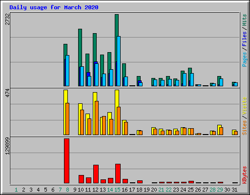The width and height of the screenshot is (250, 195).
Task: Click day "1" on the x-axis
Action: (x=16, y=190)
